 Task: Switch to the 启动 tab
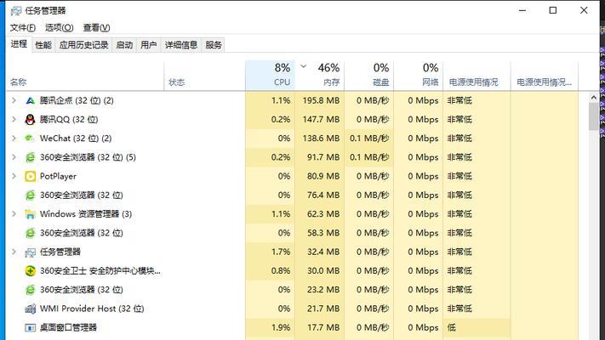pyautogui.click(x=124, y=45)
